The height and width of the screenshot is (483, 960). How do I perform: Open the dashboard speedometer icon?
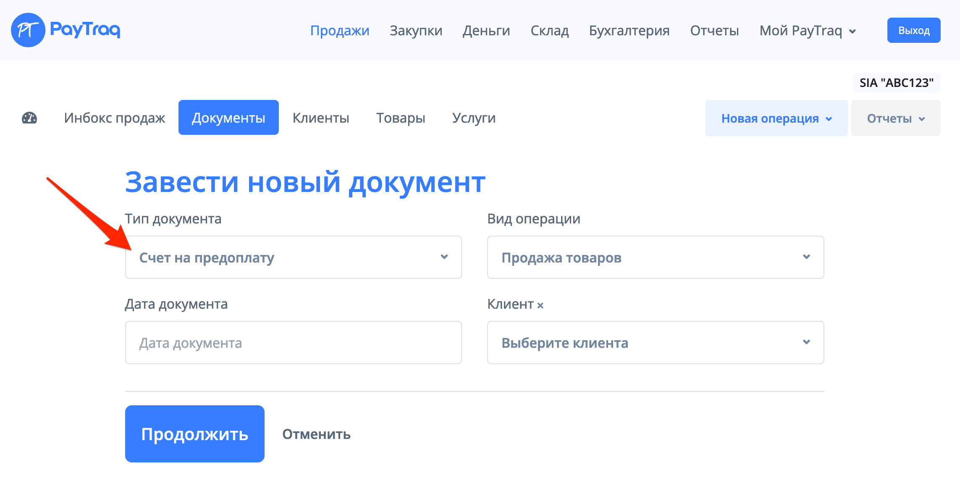pyautogui.click(x=30, y=118)
